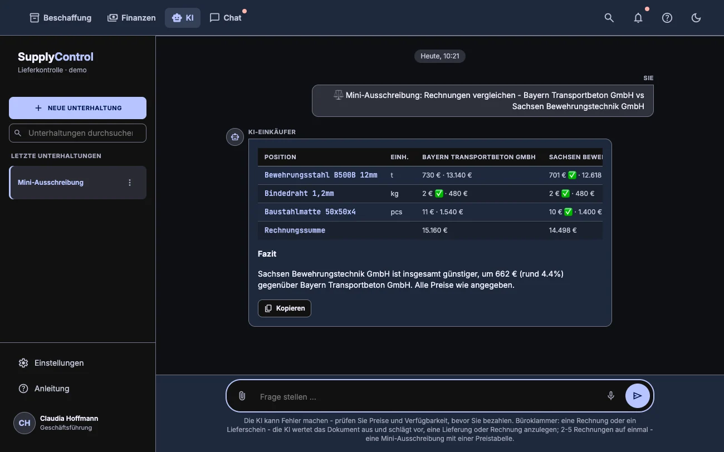Click the KI-Einkäufer robot avatar
The height and width of the screenshot is (452, 724).
click(235, 137)
